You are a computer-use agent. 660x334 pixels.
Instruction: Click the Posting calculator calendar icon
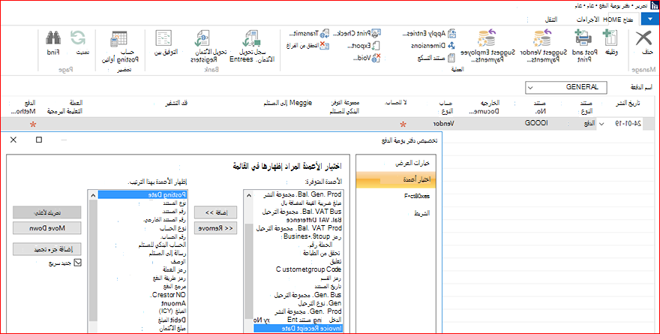118,39
